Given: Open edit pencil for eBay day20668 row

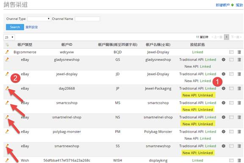Looking at the screenshot, I should coord(7,88).
